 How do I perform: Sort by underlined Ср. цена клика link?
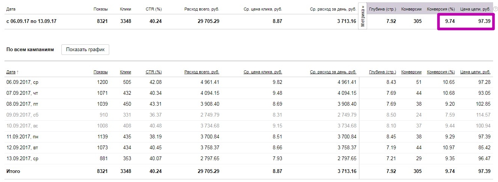[x=263, y=72]
